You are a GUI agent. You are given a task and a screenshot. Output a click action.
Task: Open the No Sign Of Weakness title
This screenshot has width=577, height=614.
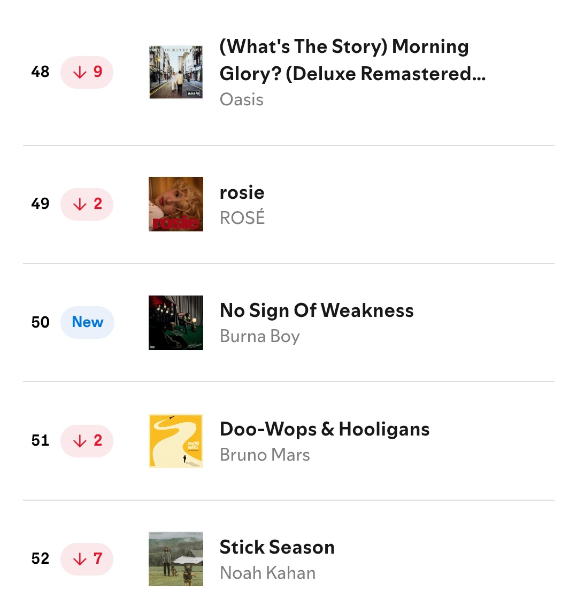click(x=317, y=310)
